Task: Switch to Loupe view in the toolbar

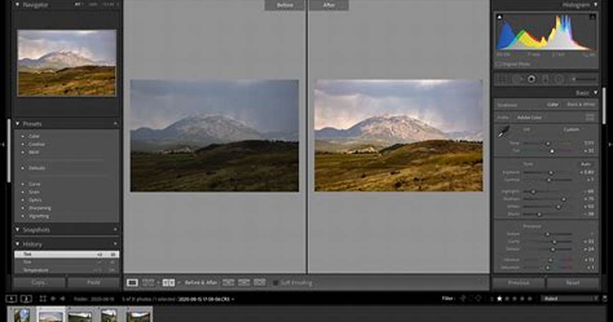Action: (132, 283)
